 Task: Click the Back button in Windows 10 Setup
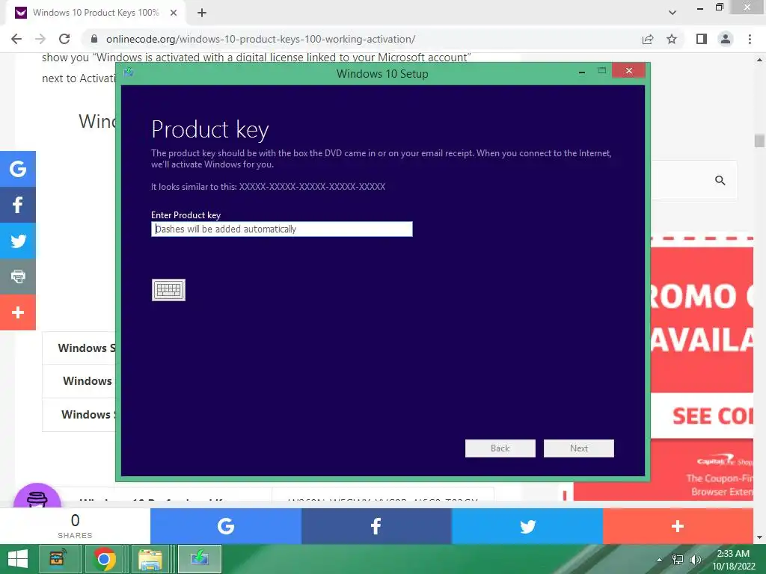click(500, 448)
